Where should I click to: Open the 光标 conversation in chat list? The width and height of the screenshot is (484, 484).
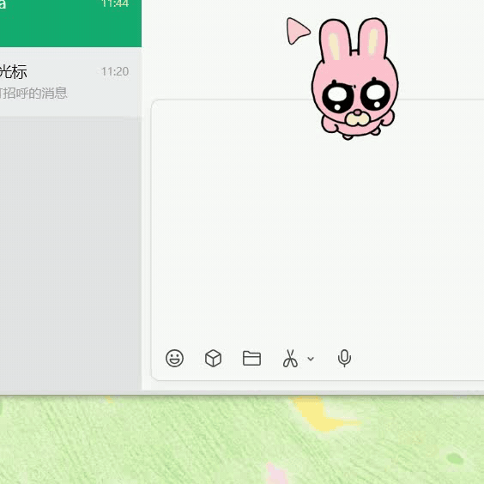click(70, 82)
